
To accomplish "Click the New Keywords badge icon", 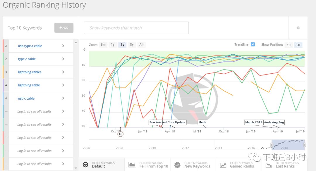I will (x=177, y=165).
